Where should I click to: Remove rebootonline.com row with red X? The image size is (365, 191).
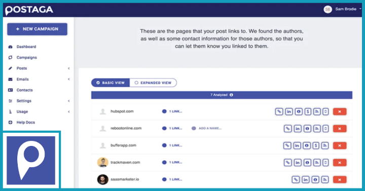point(340,129)
